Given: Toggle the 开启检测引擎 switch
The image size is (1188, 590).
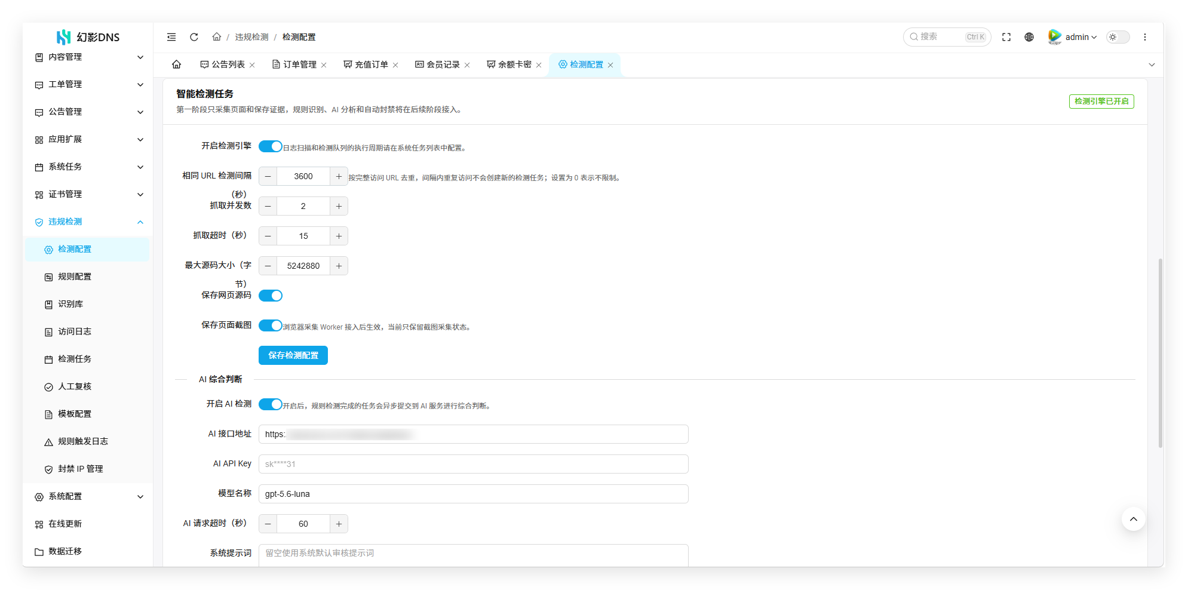Looking at the screenshot, I should [x=271, y=146].
